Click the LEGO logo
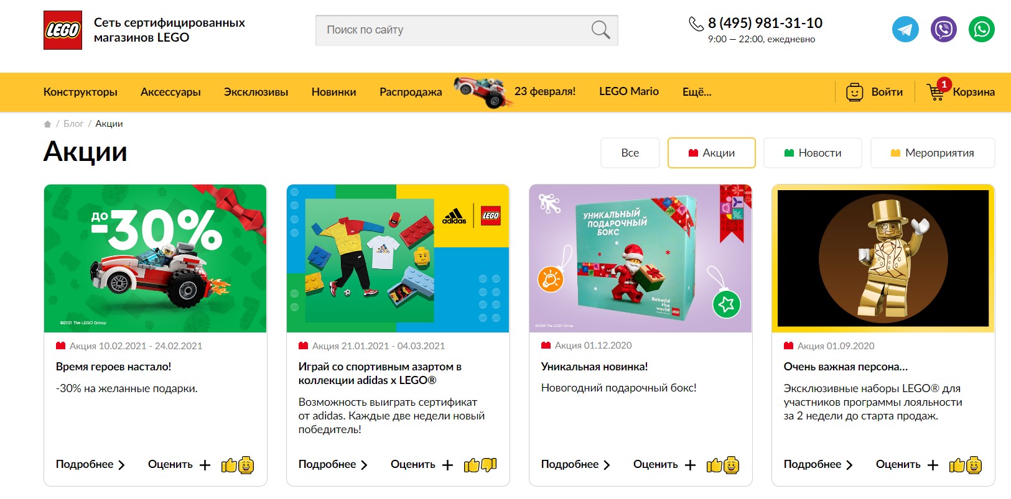The image size is (1011, 499). [63, 30]
